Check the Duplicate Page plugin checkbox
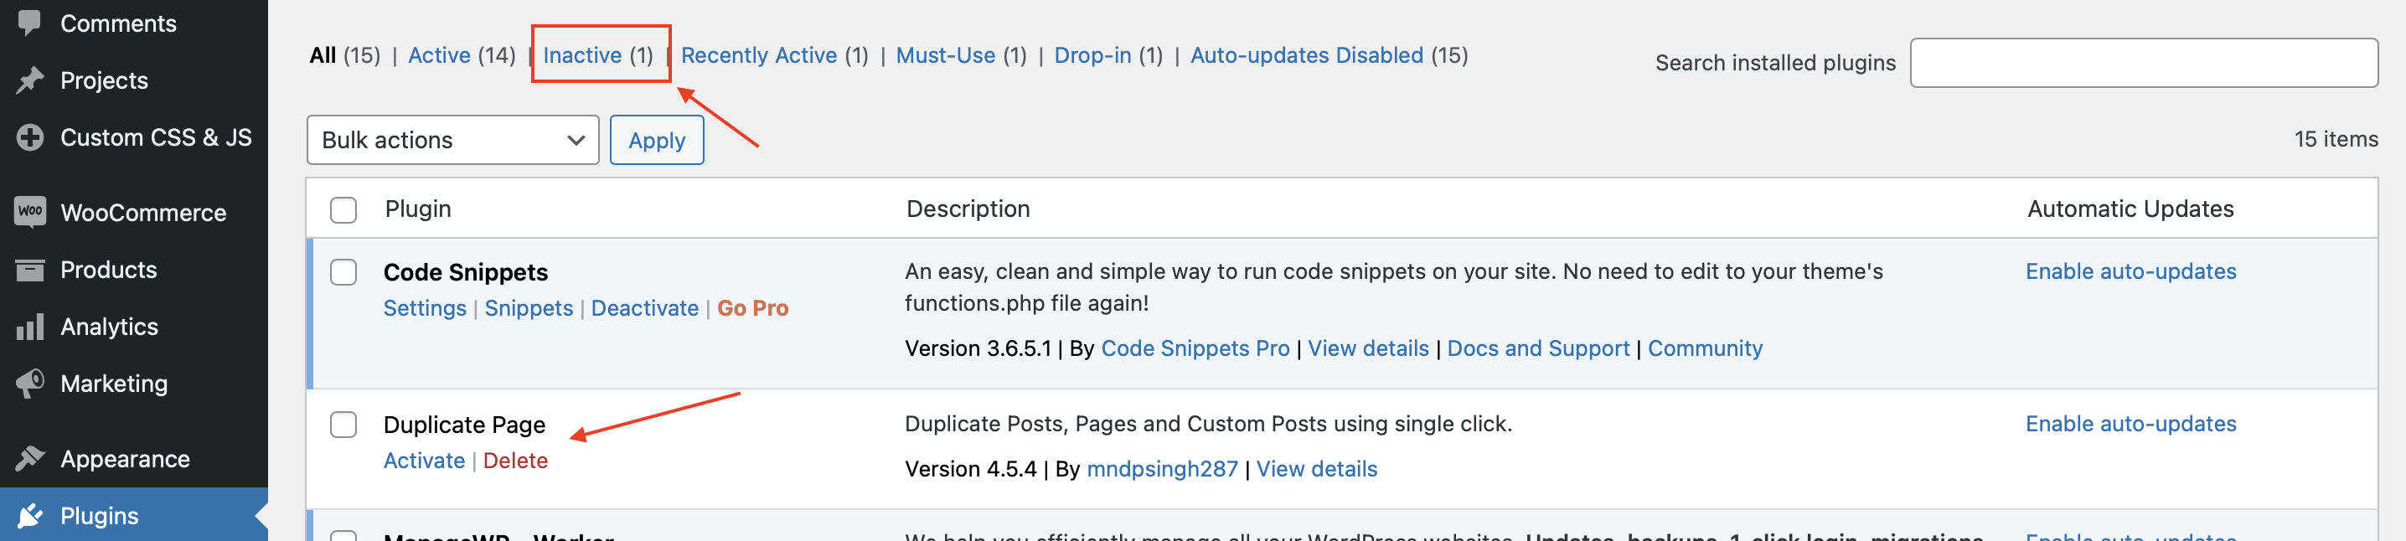 tap(343, 425)
